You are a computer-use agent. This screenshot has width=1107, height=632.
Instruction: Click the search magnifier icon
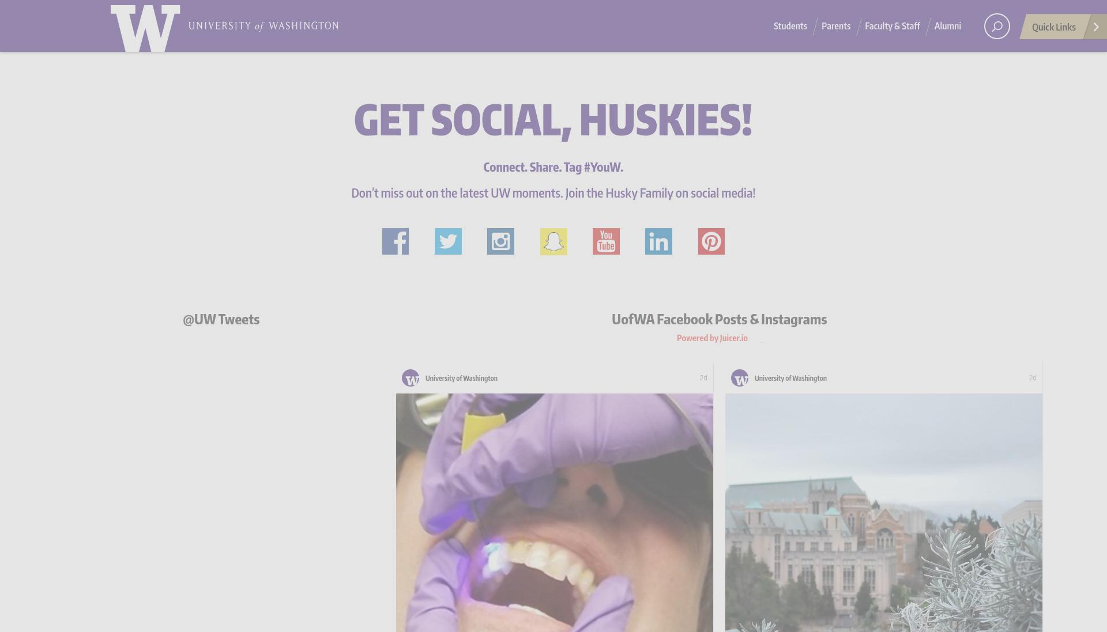(997, 27)
